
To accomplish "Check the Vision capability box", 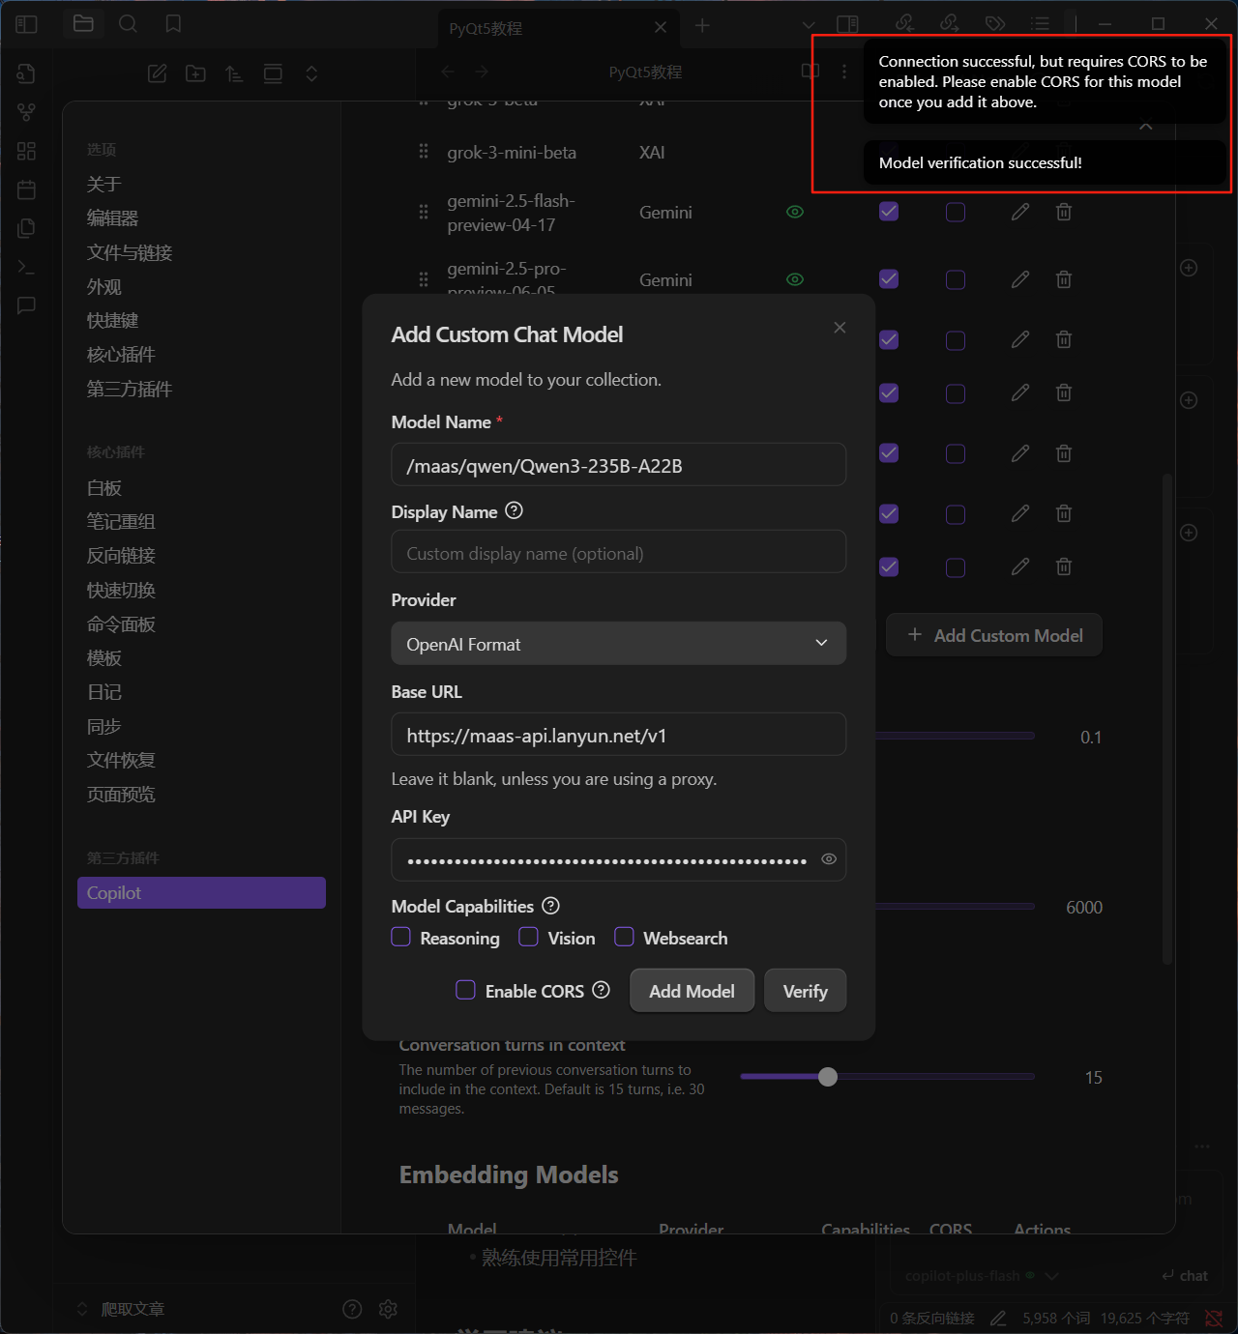I will coord(529,937).
